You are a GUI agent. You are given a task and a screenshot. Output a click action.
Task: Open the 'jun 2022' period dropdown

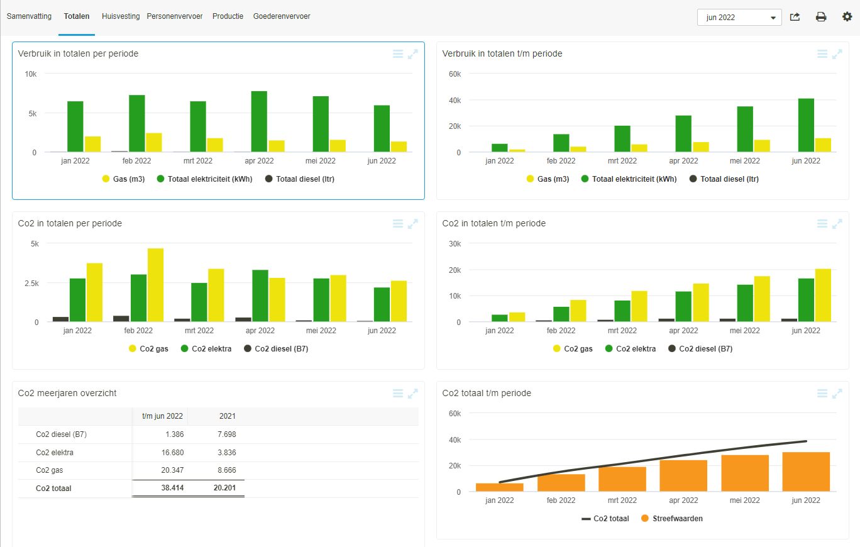click(739, 18)
